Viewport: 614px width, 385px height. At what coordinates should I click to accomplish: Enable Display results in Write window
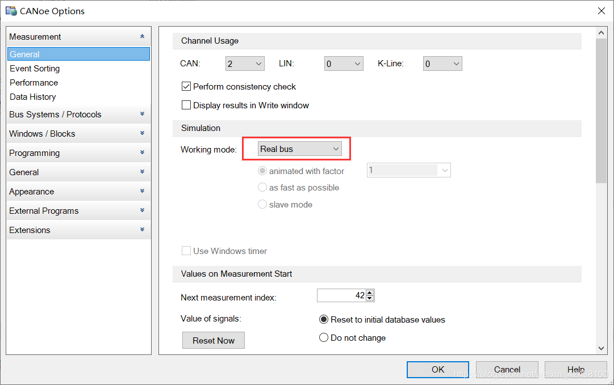click(x=186, y=105)
